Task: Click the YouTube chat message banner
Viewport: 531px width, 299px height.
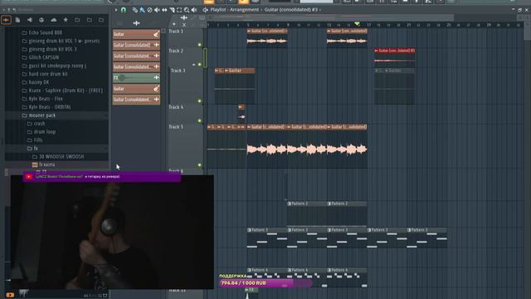Action: pyautogui.click(x=101, y=177)
